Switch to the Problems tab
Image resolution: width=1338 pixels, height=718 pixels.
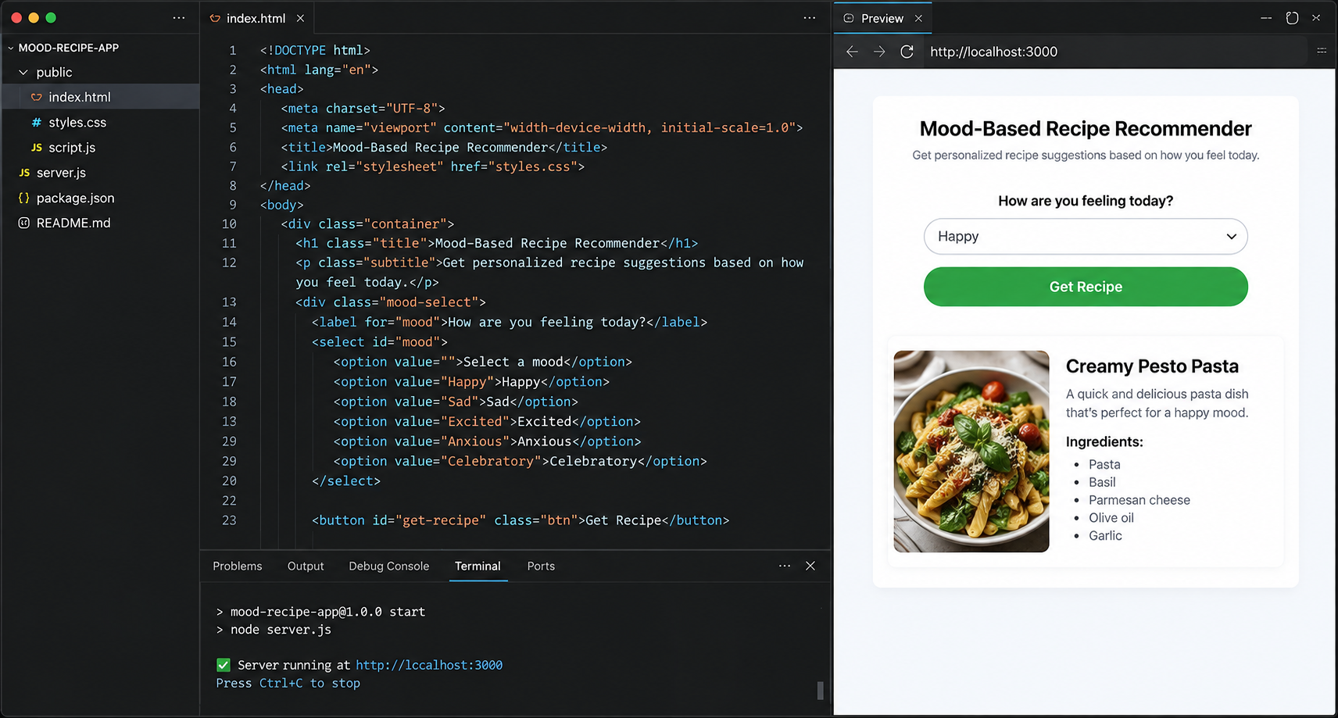click(238, 566)
